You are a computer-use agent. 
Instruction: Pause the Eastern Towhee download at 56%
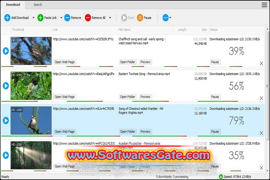[x=215, y=97]
